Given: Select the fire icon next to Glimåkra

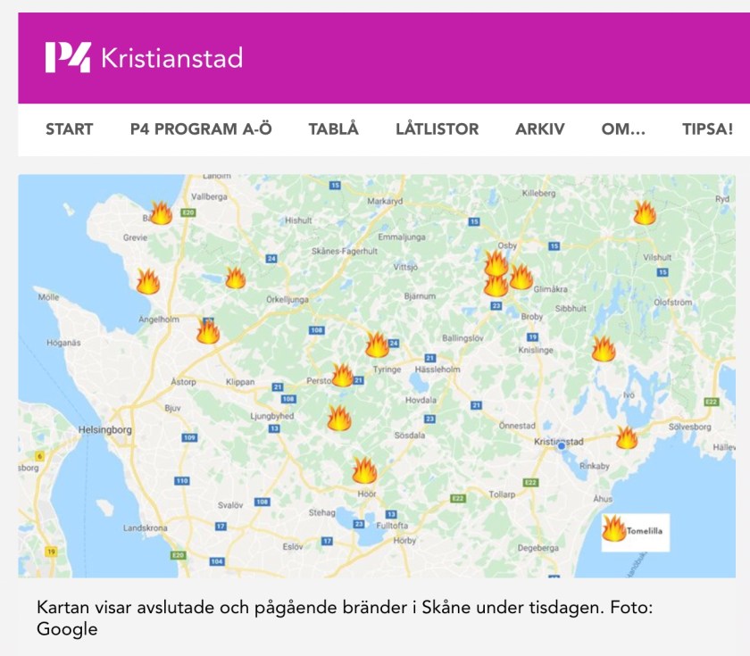Looking at the screenshot, I should 521,278.
